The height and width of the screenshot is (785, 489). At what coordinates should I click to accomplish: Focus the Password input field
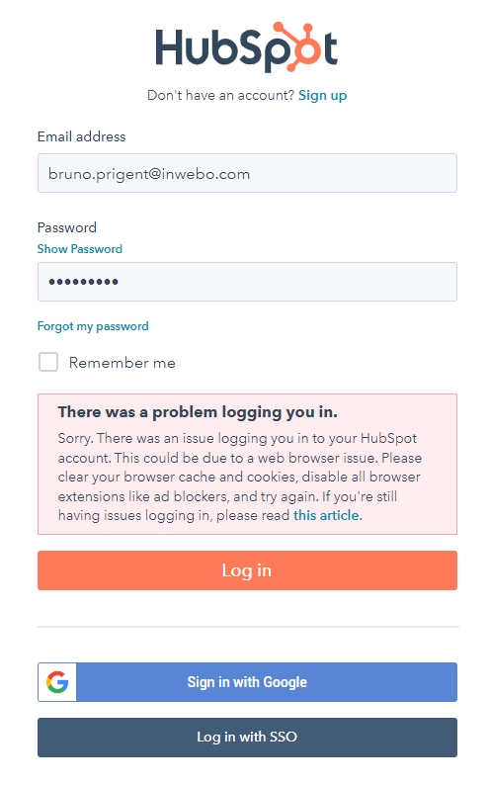pos(247,282)
